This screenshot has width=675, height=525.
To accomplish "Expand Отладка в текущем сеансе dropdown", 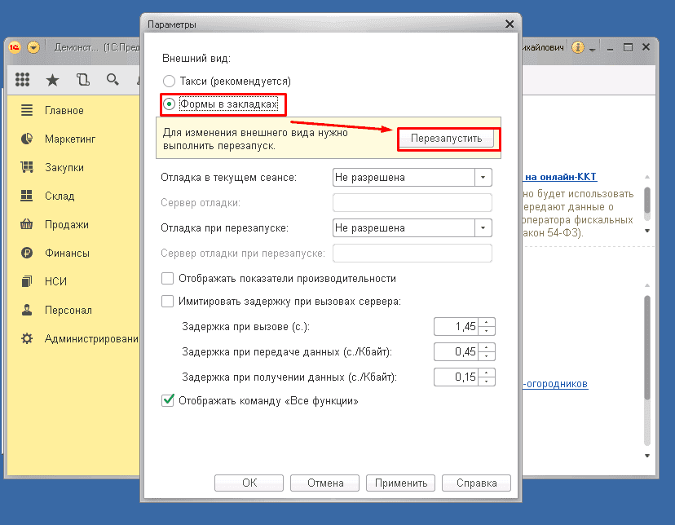I will tap(483, 177).
